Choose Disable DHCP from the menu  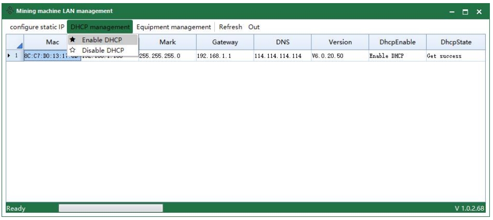tap(103, 50)
